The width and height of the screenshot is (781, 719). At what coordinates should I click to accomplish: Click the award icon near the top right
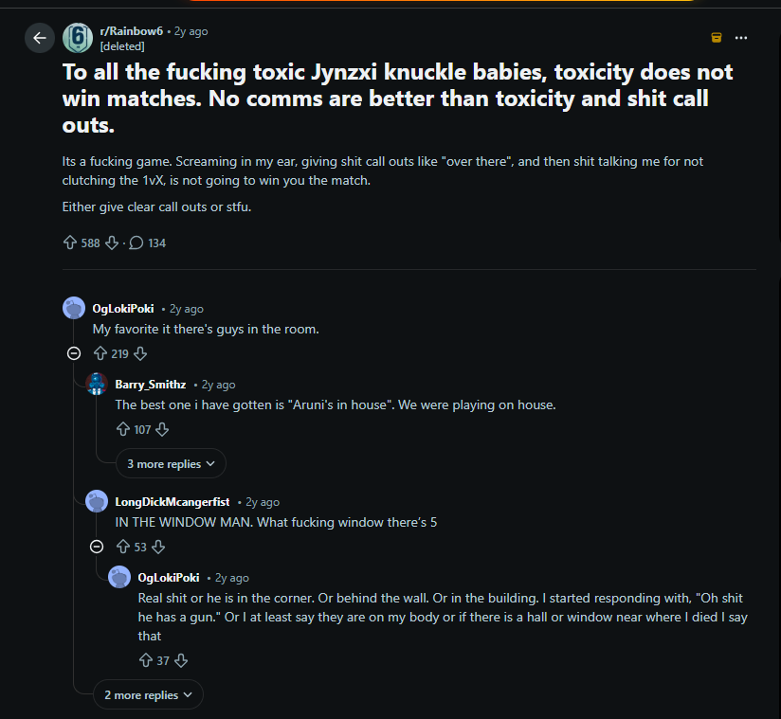tap(716, 38)
